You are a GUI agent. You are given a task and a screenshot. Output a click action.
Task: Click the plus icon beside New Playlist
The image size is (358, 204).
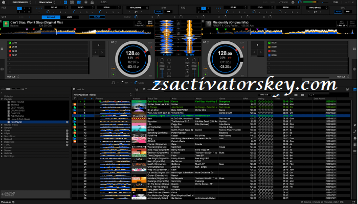68,122
